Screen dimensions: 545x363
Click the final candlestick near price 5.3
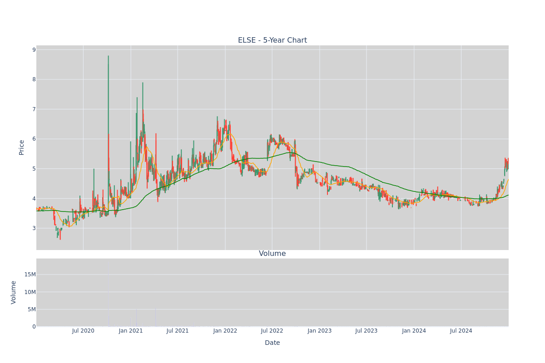[x=508, y=163]
